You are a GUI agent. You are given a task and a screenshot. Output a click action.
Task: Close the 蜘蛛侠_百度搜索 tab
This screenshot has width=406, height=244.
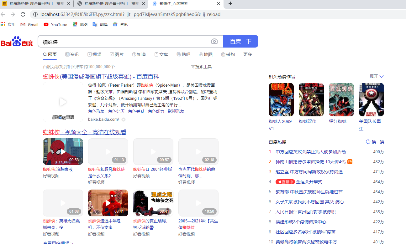tap(219, 4)
